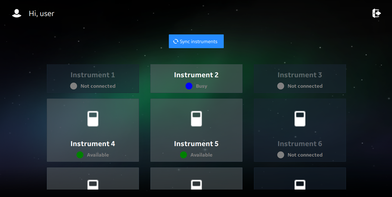Select the Instrument 1 card title
The height and width of the screenshot is (197, 392).
click(93, 75)
